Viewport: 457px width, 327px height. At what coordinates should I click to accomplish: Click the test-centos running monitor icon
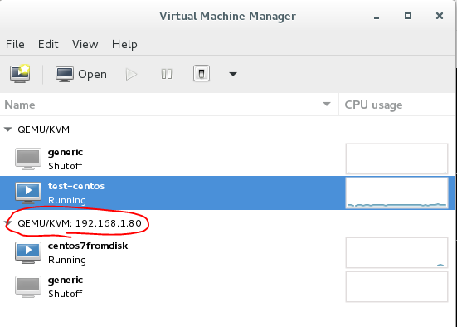pos(28,193)
